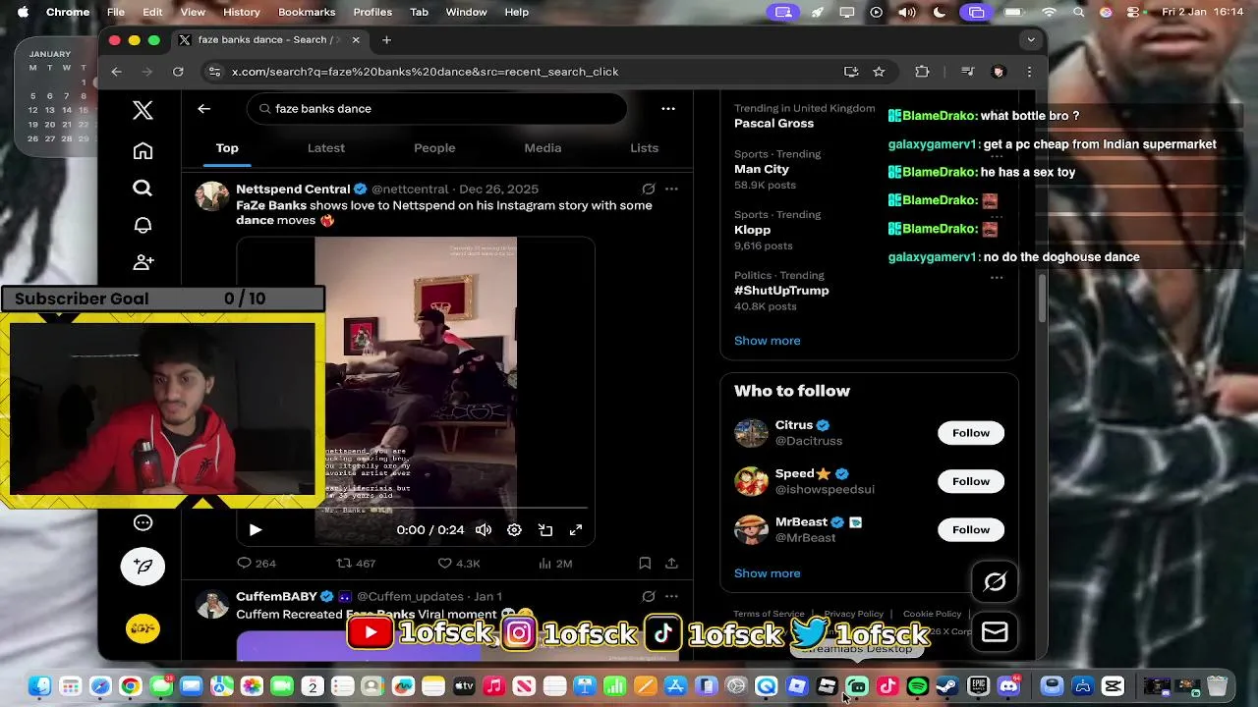Open the Bookmarks menu

tap(307, 12)
